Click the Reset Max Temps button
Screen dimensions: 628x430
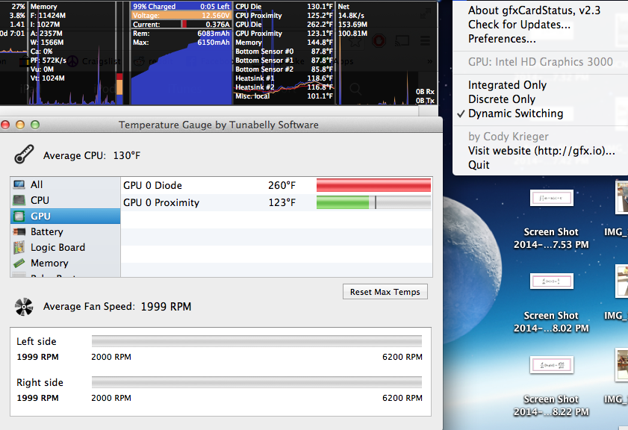[x=385, y=292]
